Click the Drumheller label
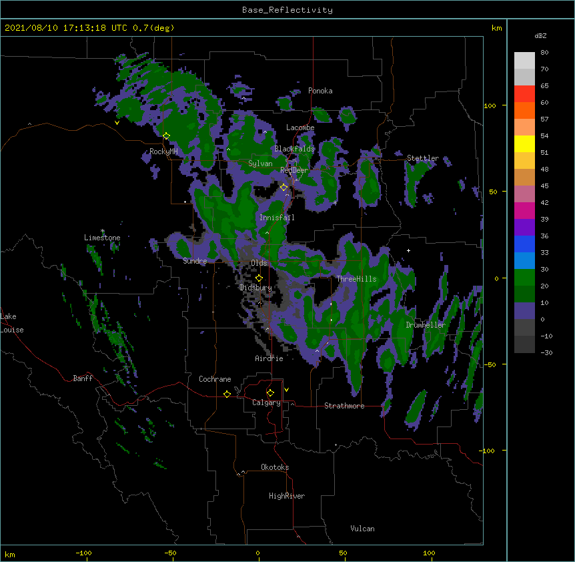This screenshot has width=575, height=562. (x=426, y=325)
